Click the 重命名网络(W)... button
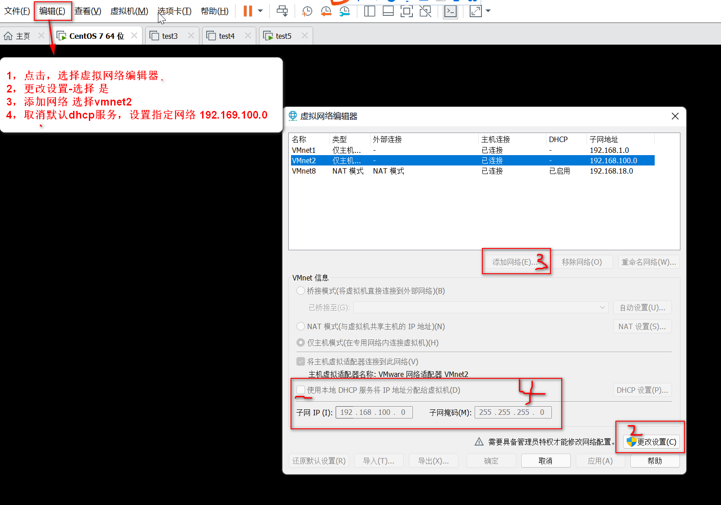The height and width of the screenshot is (505, 721). (x=649, y=262)
